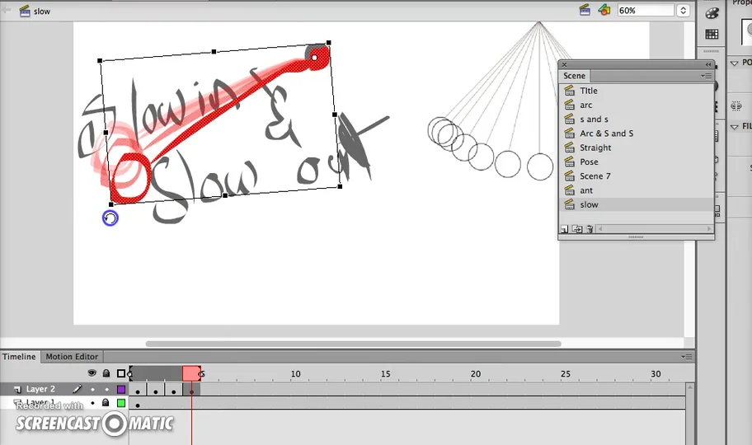Screen dimensions: 752x445
Task: Click the red playhead on frame ruler
Action: click(x=191, y=373)
